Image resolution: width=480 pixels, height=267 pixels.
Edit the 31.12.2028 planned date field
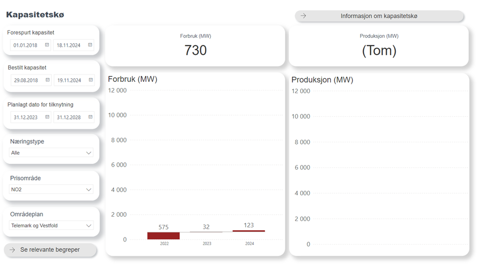tap(69, 117)
